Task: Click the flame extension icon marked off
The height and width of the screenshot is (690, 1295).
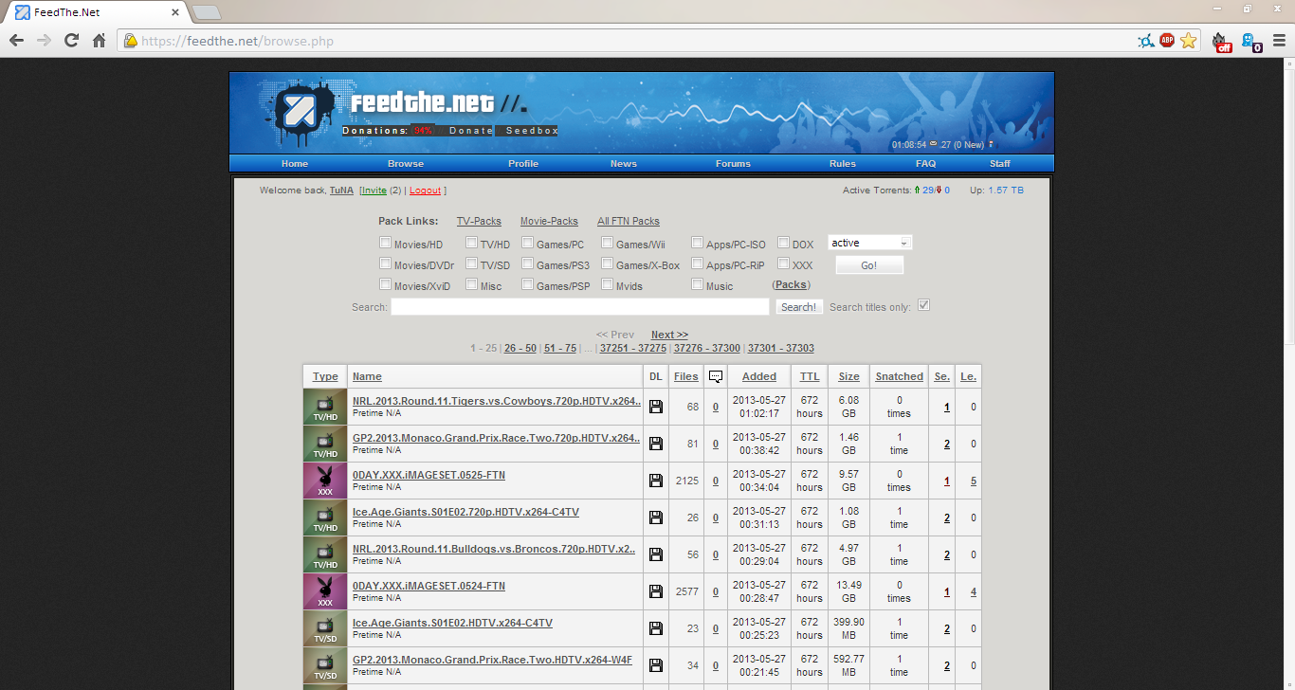Action: coord(1222,42)
